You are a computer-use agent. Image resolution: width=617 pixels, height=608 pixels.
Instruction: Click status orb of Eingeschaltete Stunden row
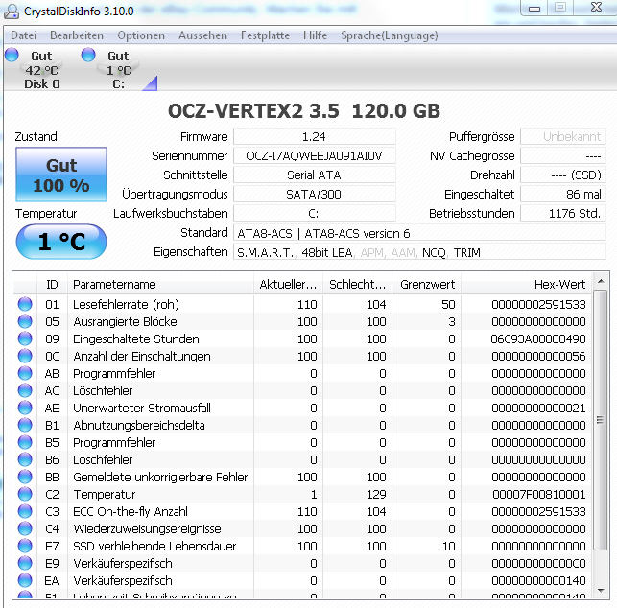tap(25, 339)
